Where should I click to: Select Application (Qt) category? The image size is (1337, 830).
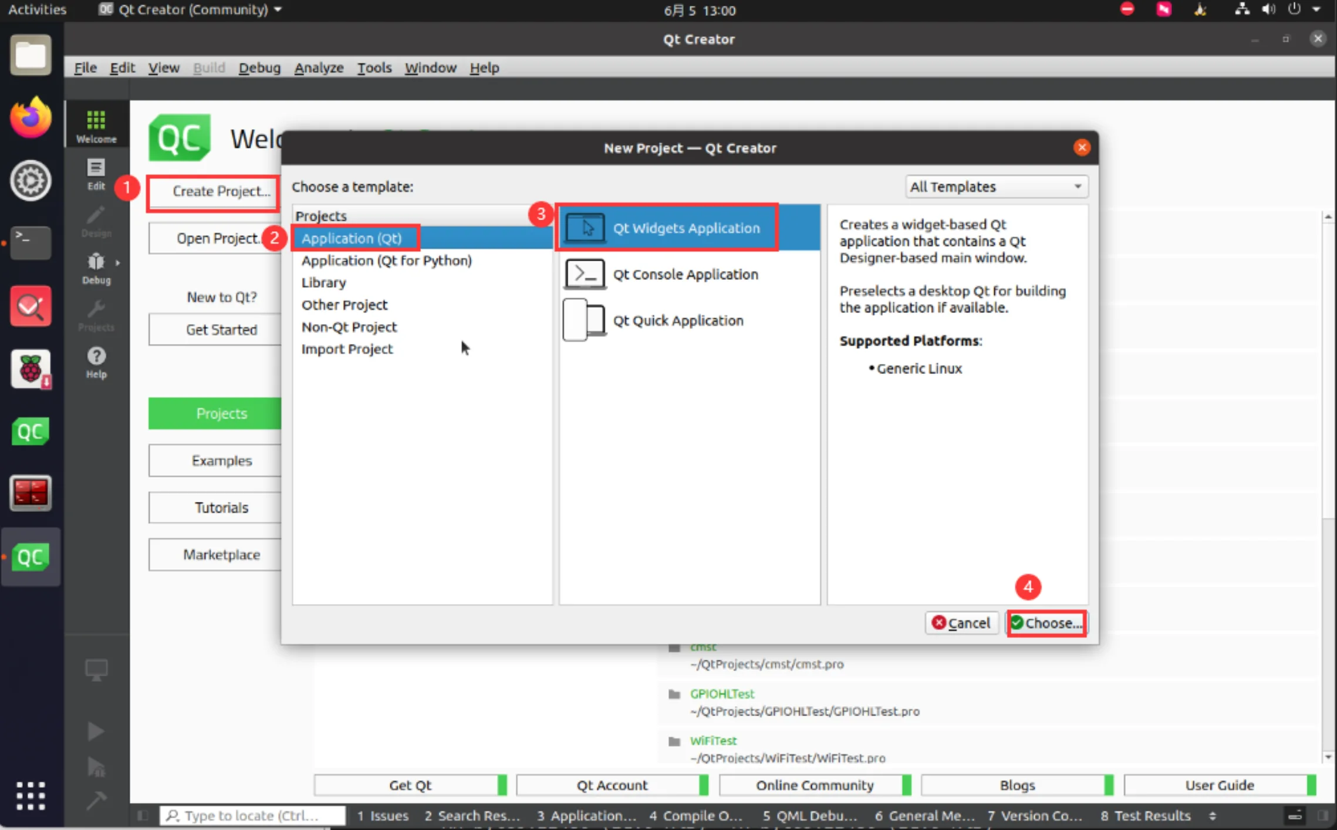[x=423, y=238]
